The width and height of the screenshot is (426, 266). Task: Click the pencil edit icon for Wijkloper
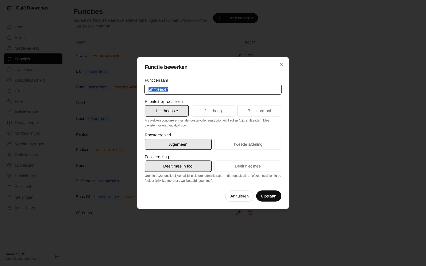pyautogui.click(x=238, y=213)
